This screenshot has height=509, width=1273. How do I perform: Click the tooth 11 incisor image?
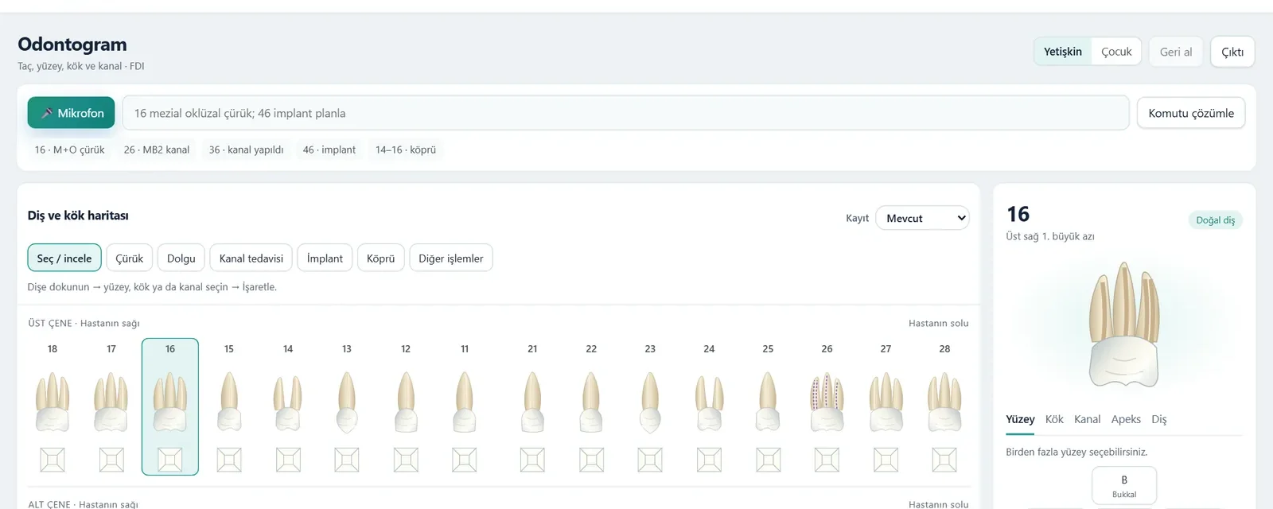(465, 402)
